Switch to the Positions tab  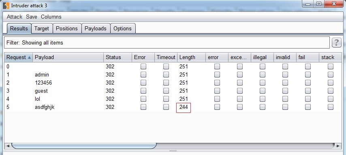point(67,28)
